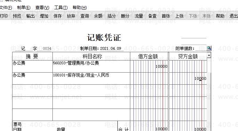Click the 输出 toolbar button

click(30, 16)
